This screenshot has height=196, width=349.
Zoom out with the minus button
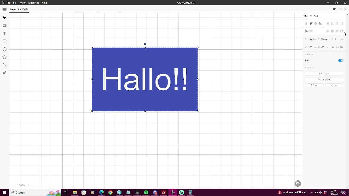[13, 185]
